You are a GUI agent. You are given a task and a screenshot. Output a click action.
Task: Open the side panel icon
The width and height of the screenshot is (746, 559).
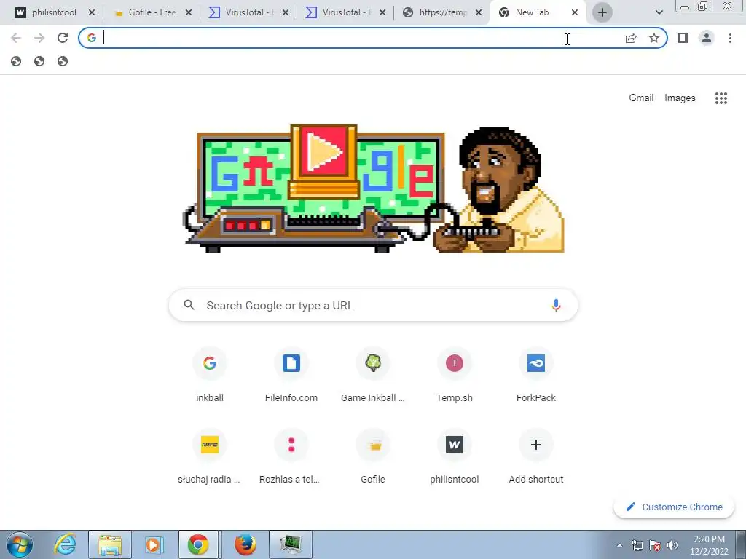point(683,38)
